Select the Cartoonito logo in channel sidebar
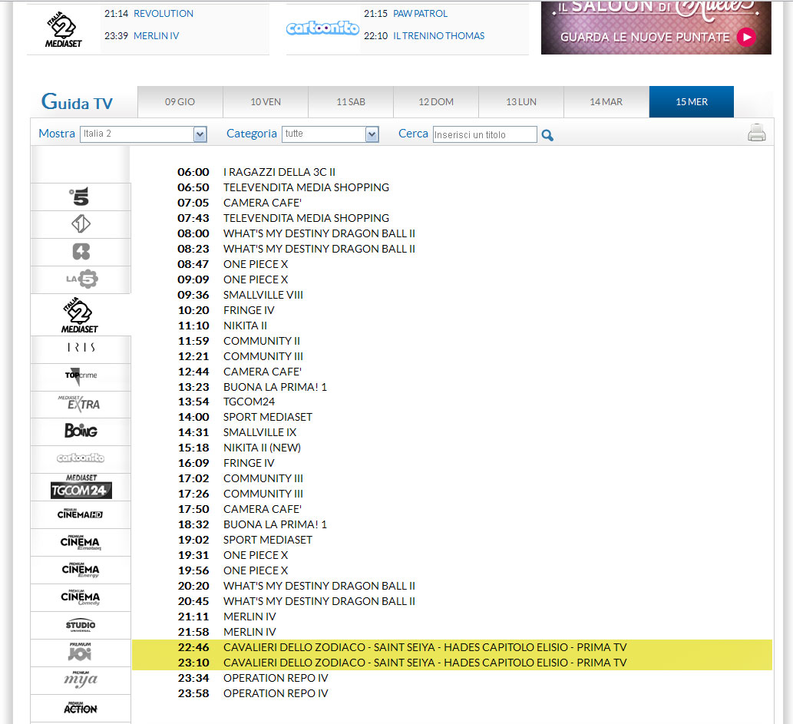This screenshot has width=793, height=724. click(81, 458)
